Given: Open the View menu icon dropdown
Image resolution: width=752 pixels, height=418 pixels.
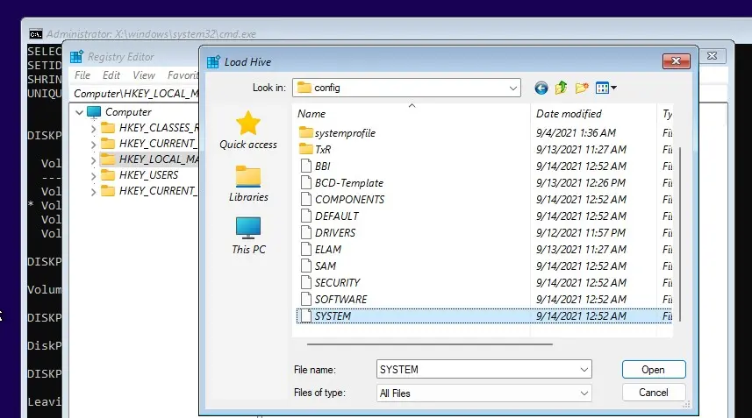Looking at the screenshot, I should tap(605, 88).
